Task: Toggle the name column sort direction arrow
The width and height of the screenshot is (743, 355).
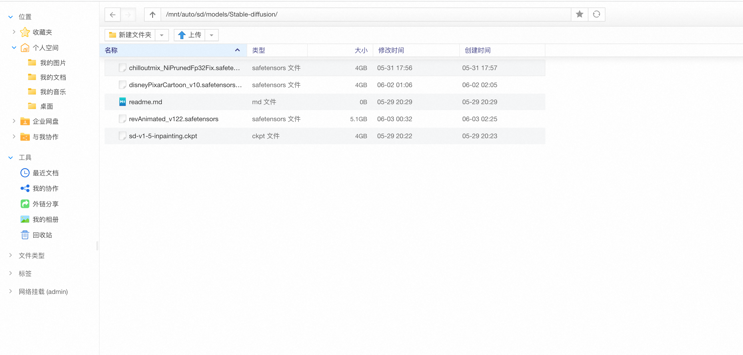Action: point(237,50)
